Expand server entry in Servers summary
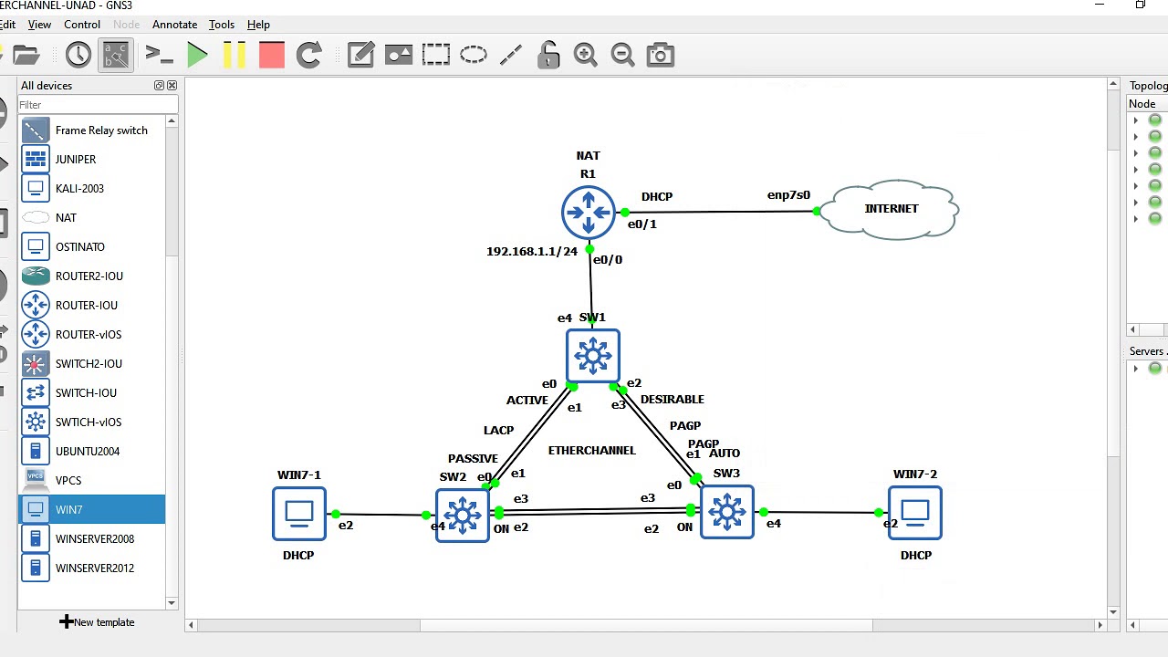 pos(1135,369)
